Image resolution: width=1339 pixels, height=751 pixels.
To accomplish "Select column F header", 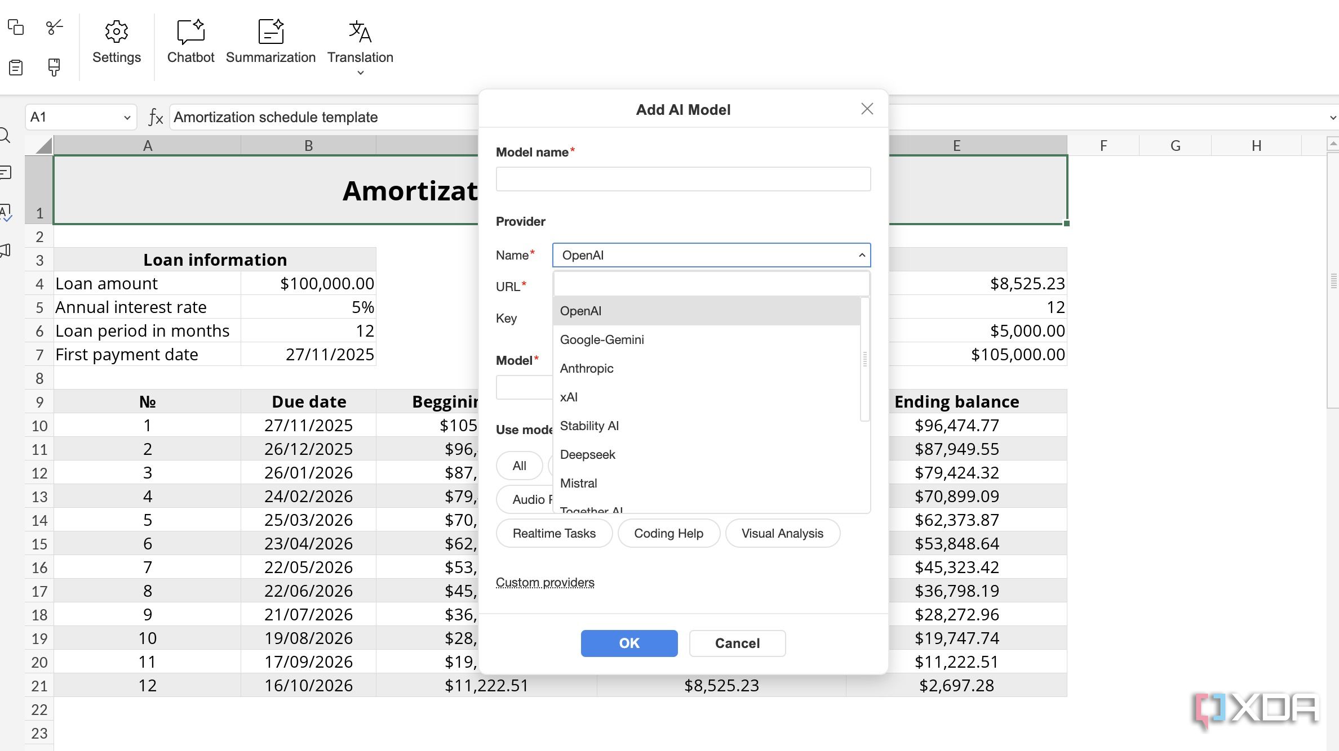I will tap(1103, 145).
